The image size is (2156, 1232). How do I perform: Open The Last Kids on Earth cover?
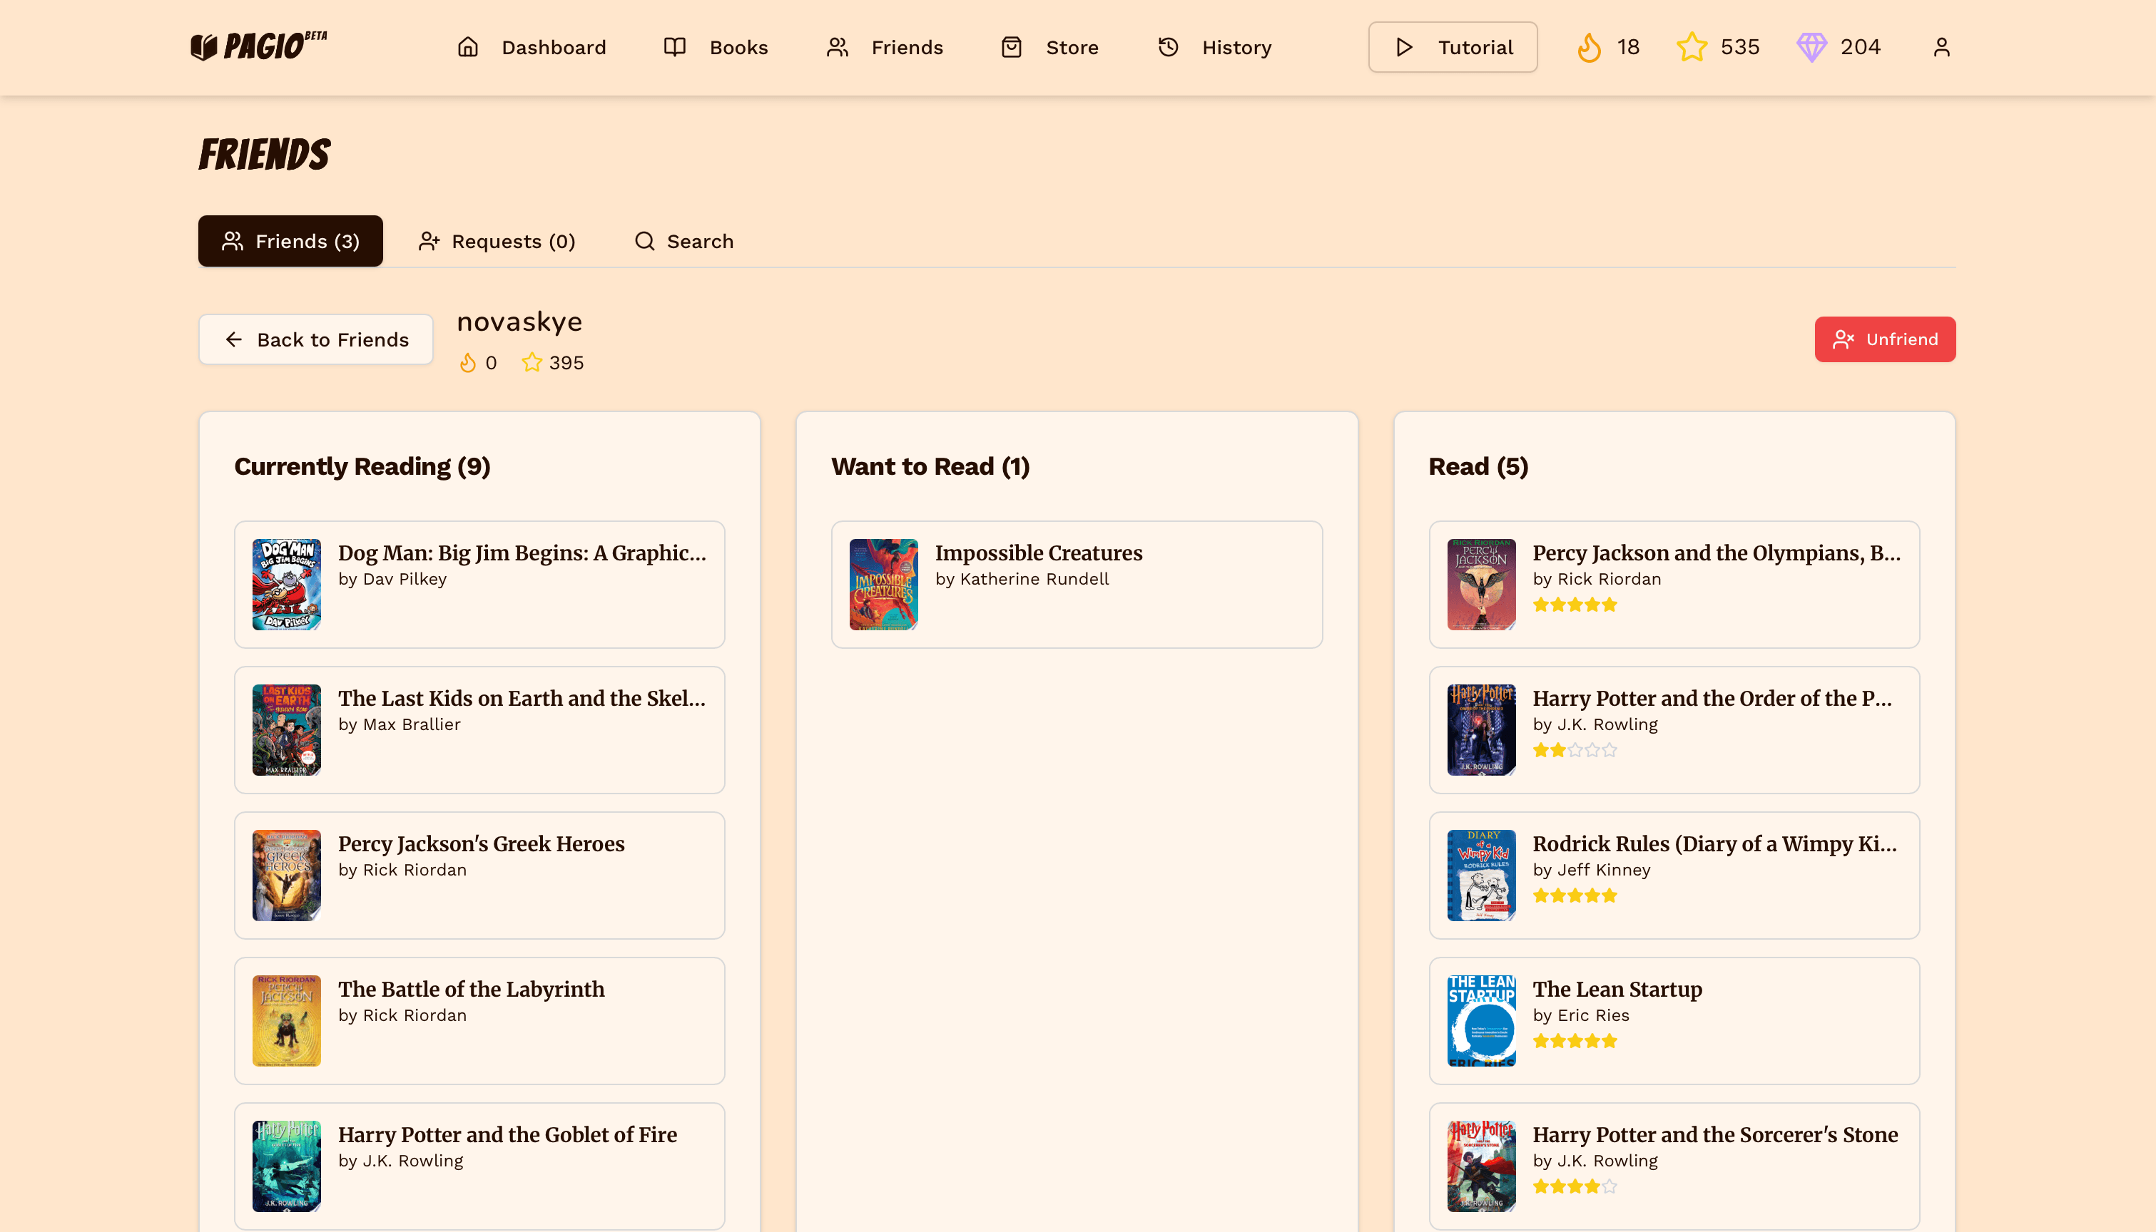[286, 730]
